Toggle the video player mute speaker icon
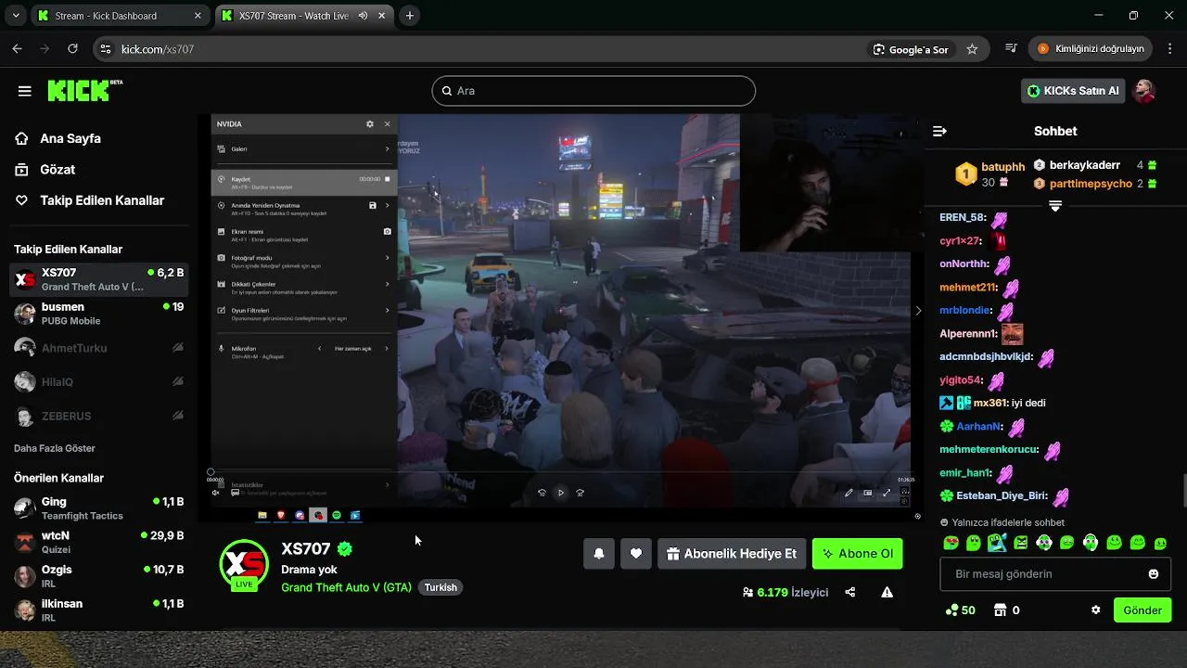The width and height of the screenshot is (1187, 668). click(x=216, y=493)
